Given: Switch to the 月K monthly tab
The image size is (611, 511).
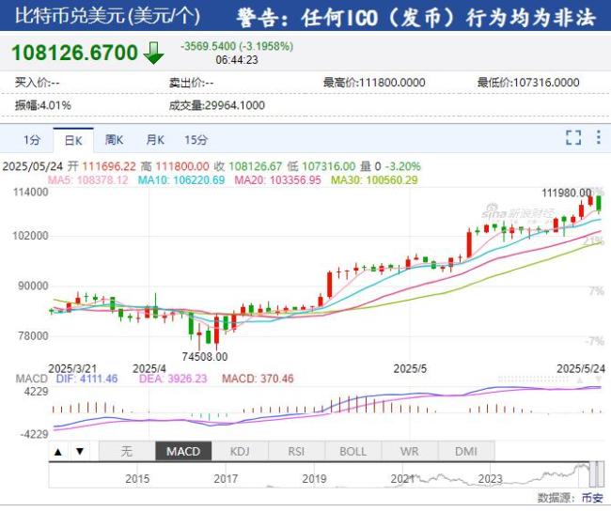Looking at the screenshot, I should pyautogui.click(x=155, y=139).
